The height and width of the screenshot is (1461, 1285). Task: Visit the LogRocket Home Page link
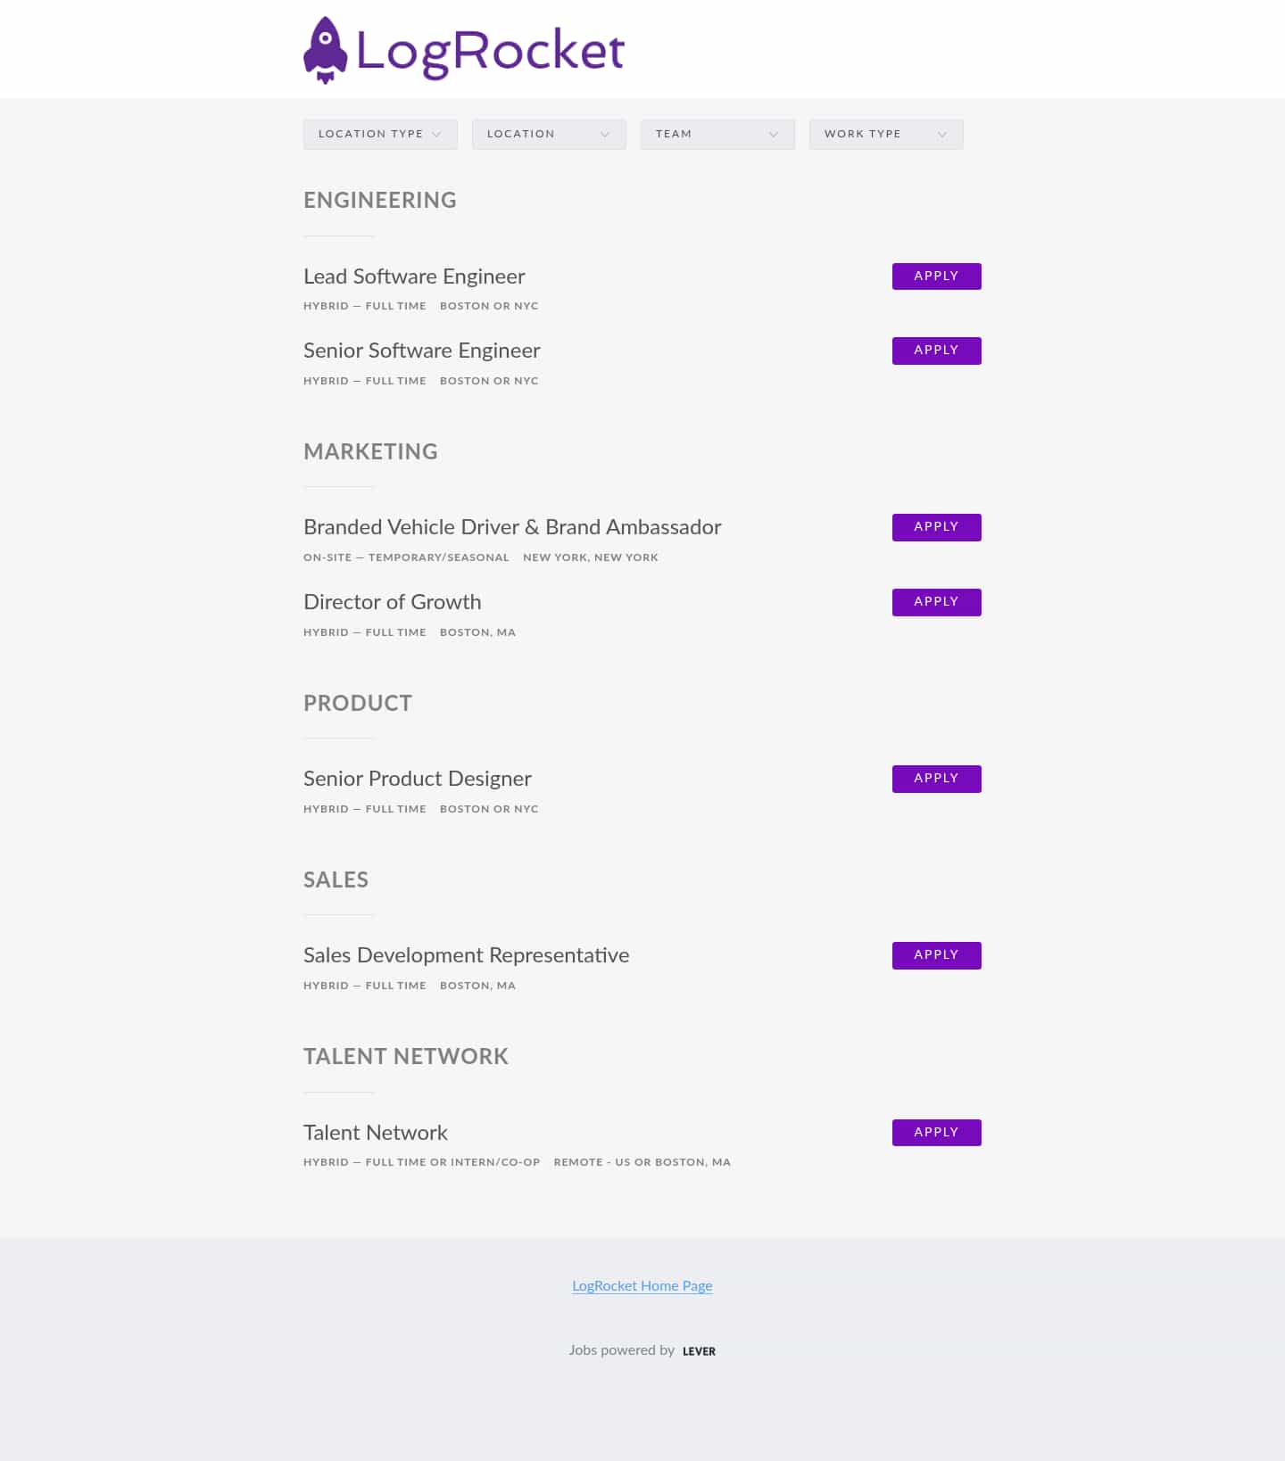(642, 1285)
